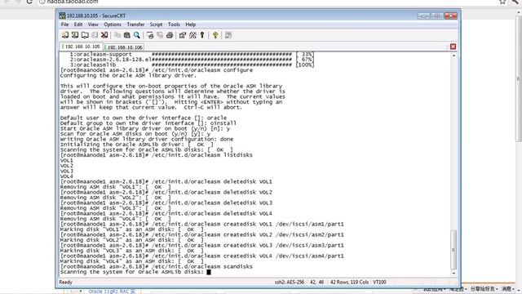The height and width of the screenshot is (294, 522).
Task: Open the Script menu
Action: click(x=156, y=24)
